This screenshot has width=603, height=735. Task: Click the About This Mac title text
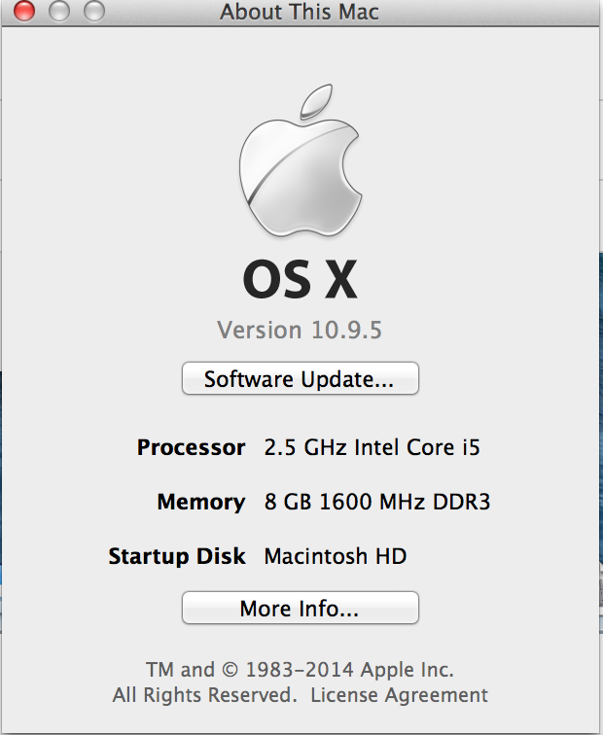(300, 13)
